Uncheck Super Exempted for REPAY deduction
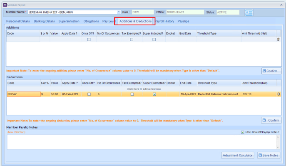 154,94
